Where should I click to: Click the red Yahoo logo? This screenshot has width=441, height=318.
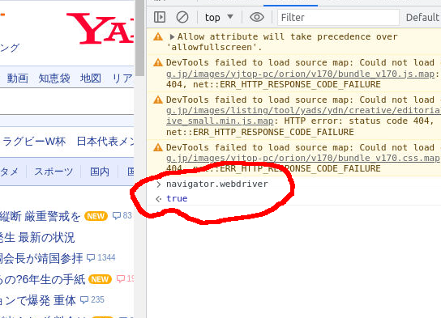tap(100, 28)
